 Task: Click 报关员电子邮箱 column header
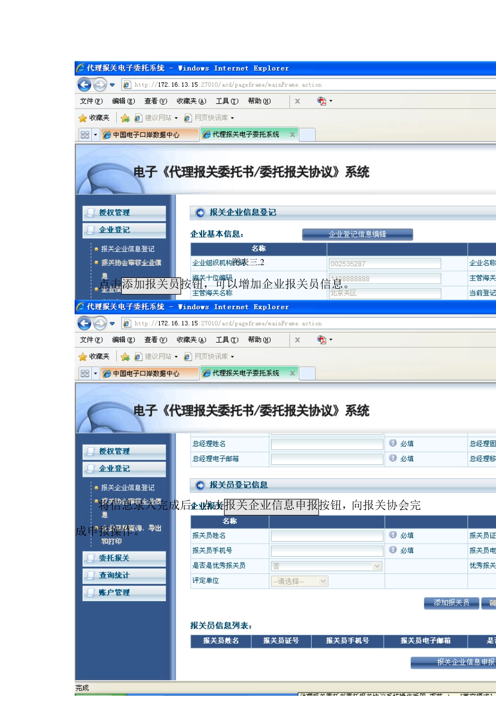pos(426,641)
